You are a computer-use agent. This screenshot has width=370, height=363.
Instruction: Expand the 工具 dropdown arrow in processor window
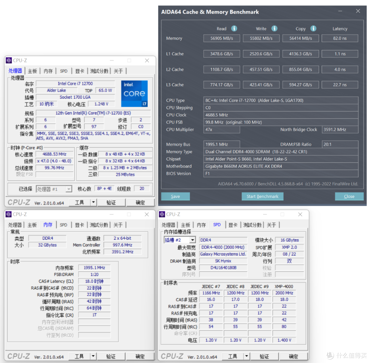pos(94,202)
